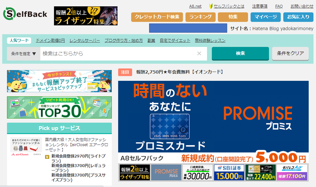Click the Pick up サービス header
The width and height of the screenshot is (316, 187).
tap(59, 128)
